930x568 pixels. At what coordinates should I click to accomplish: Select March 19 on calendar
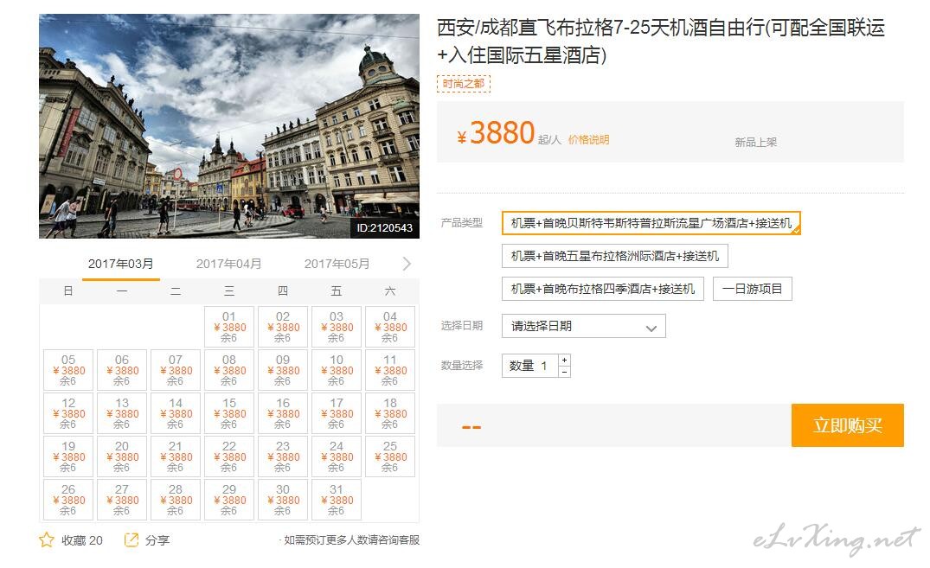click(68, 456)
